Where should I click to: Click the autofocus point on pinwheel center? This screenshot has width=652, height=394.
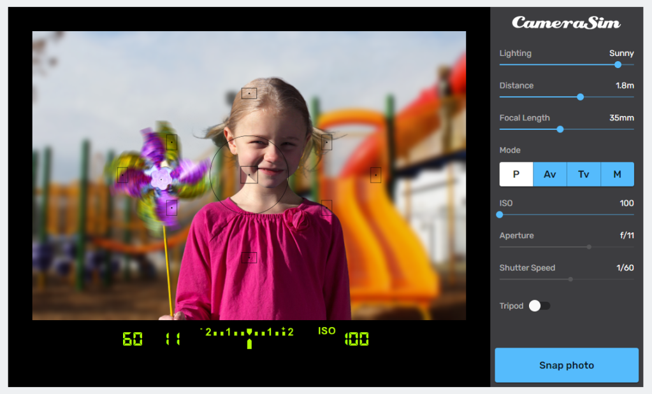pos(161,180)
